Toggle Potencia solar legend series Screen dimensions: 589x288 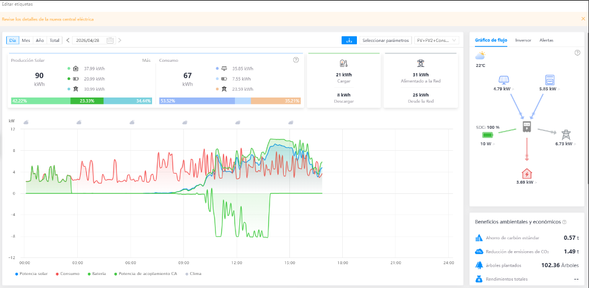point(31,274)
